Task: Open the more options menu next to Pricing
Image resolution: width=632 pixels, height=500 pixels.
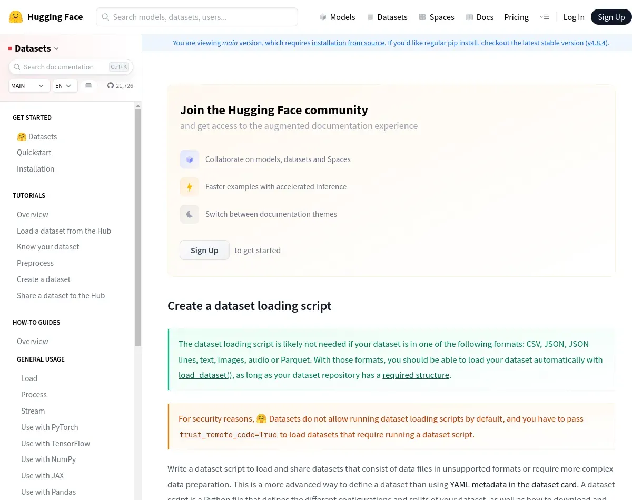Action: [x=545, y=17]
